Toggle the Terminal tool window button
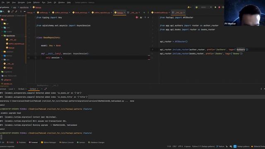This screenshot has width=265, height=149. pos(33,142)
